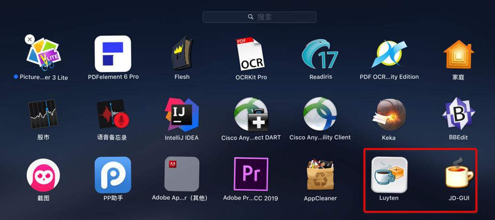Click the "PDFelement 6 Pro" label

pos(113,77)
